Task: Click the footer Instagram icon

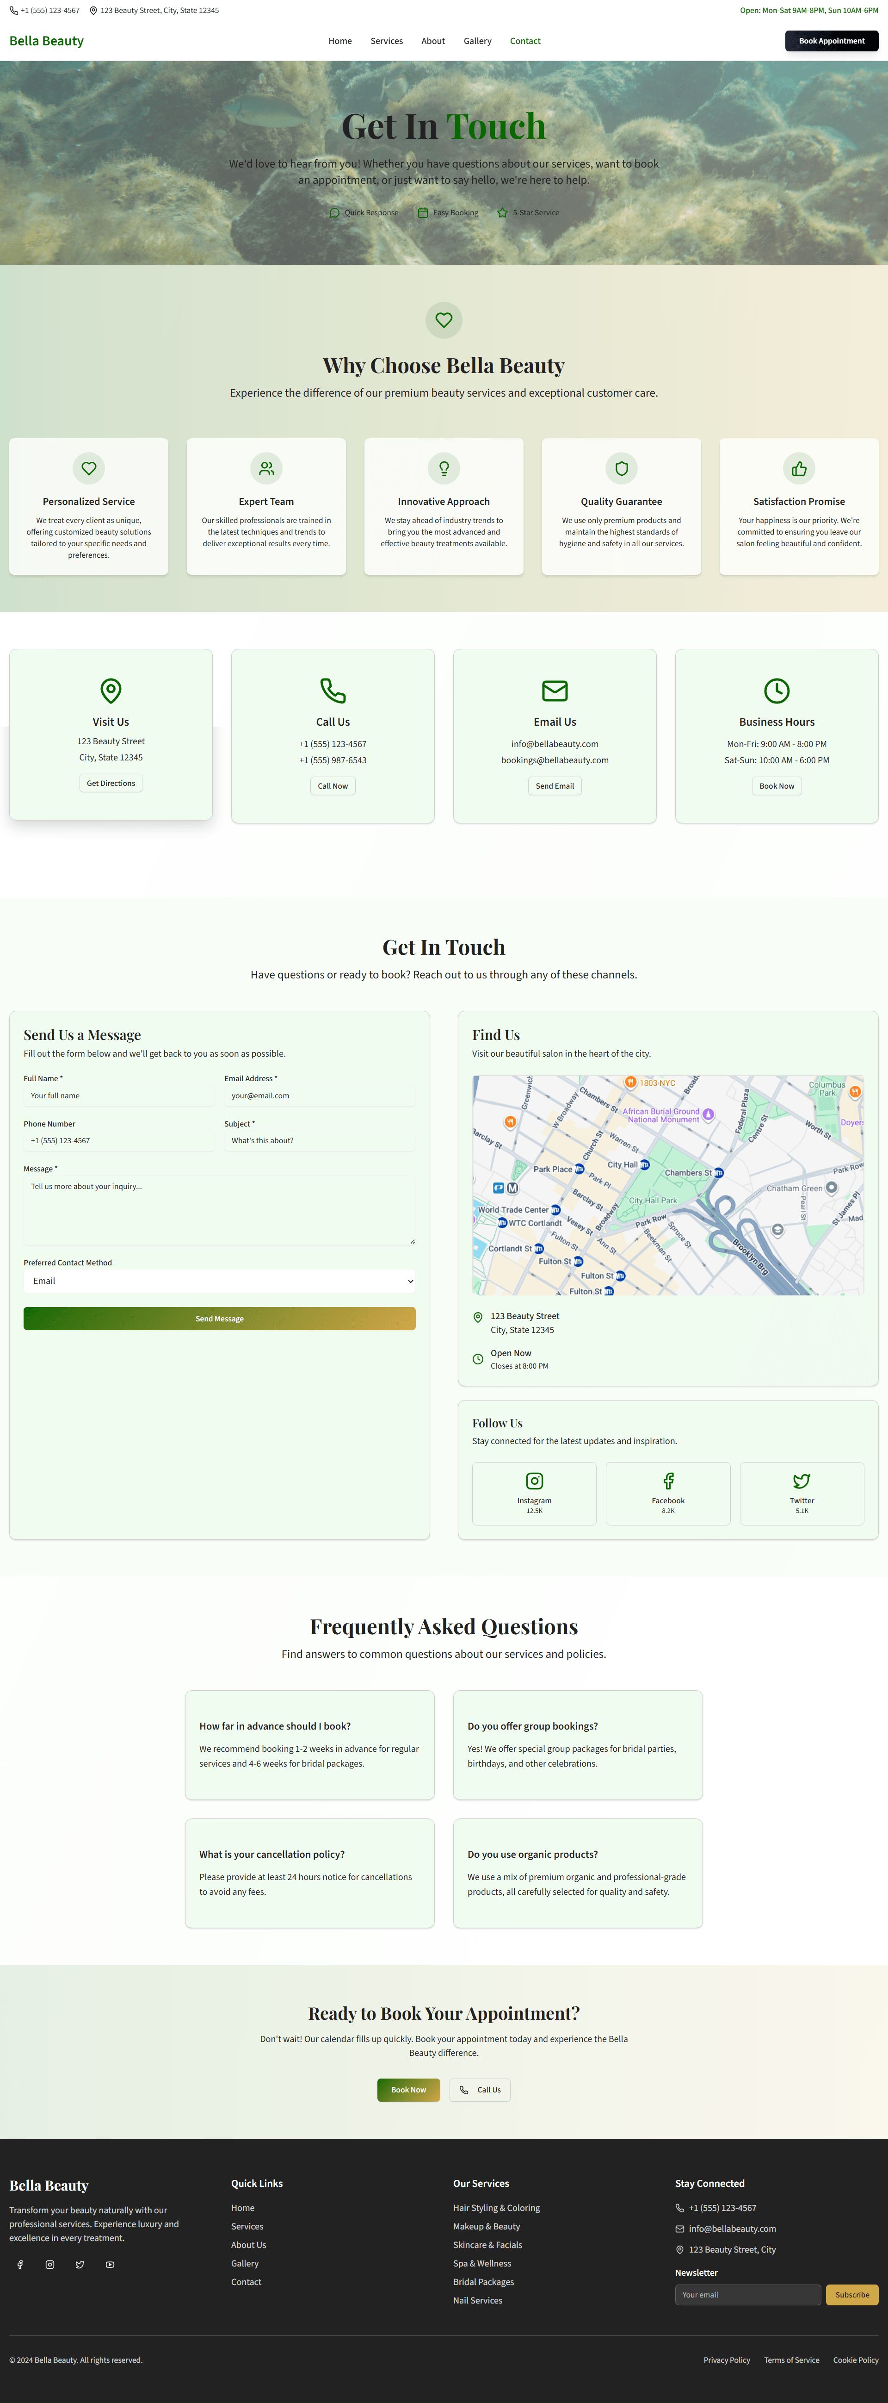Action: pyautogui.click(x=50, y=2265)
